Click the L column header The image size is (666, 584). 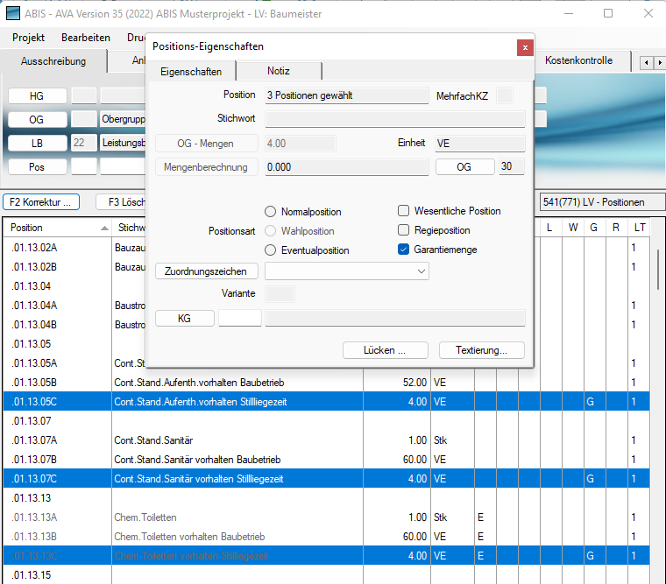(549, 228)
